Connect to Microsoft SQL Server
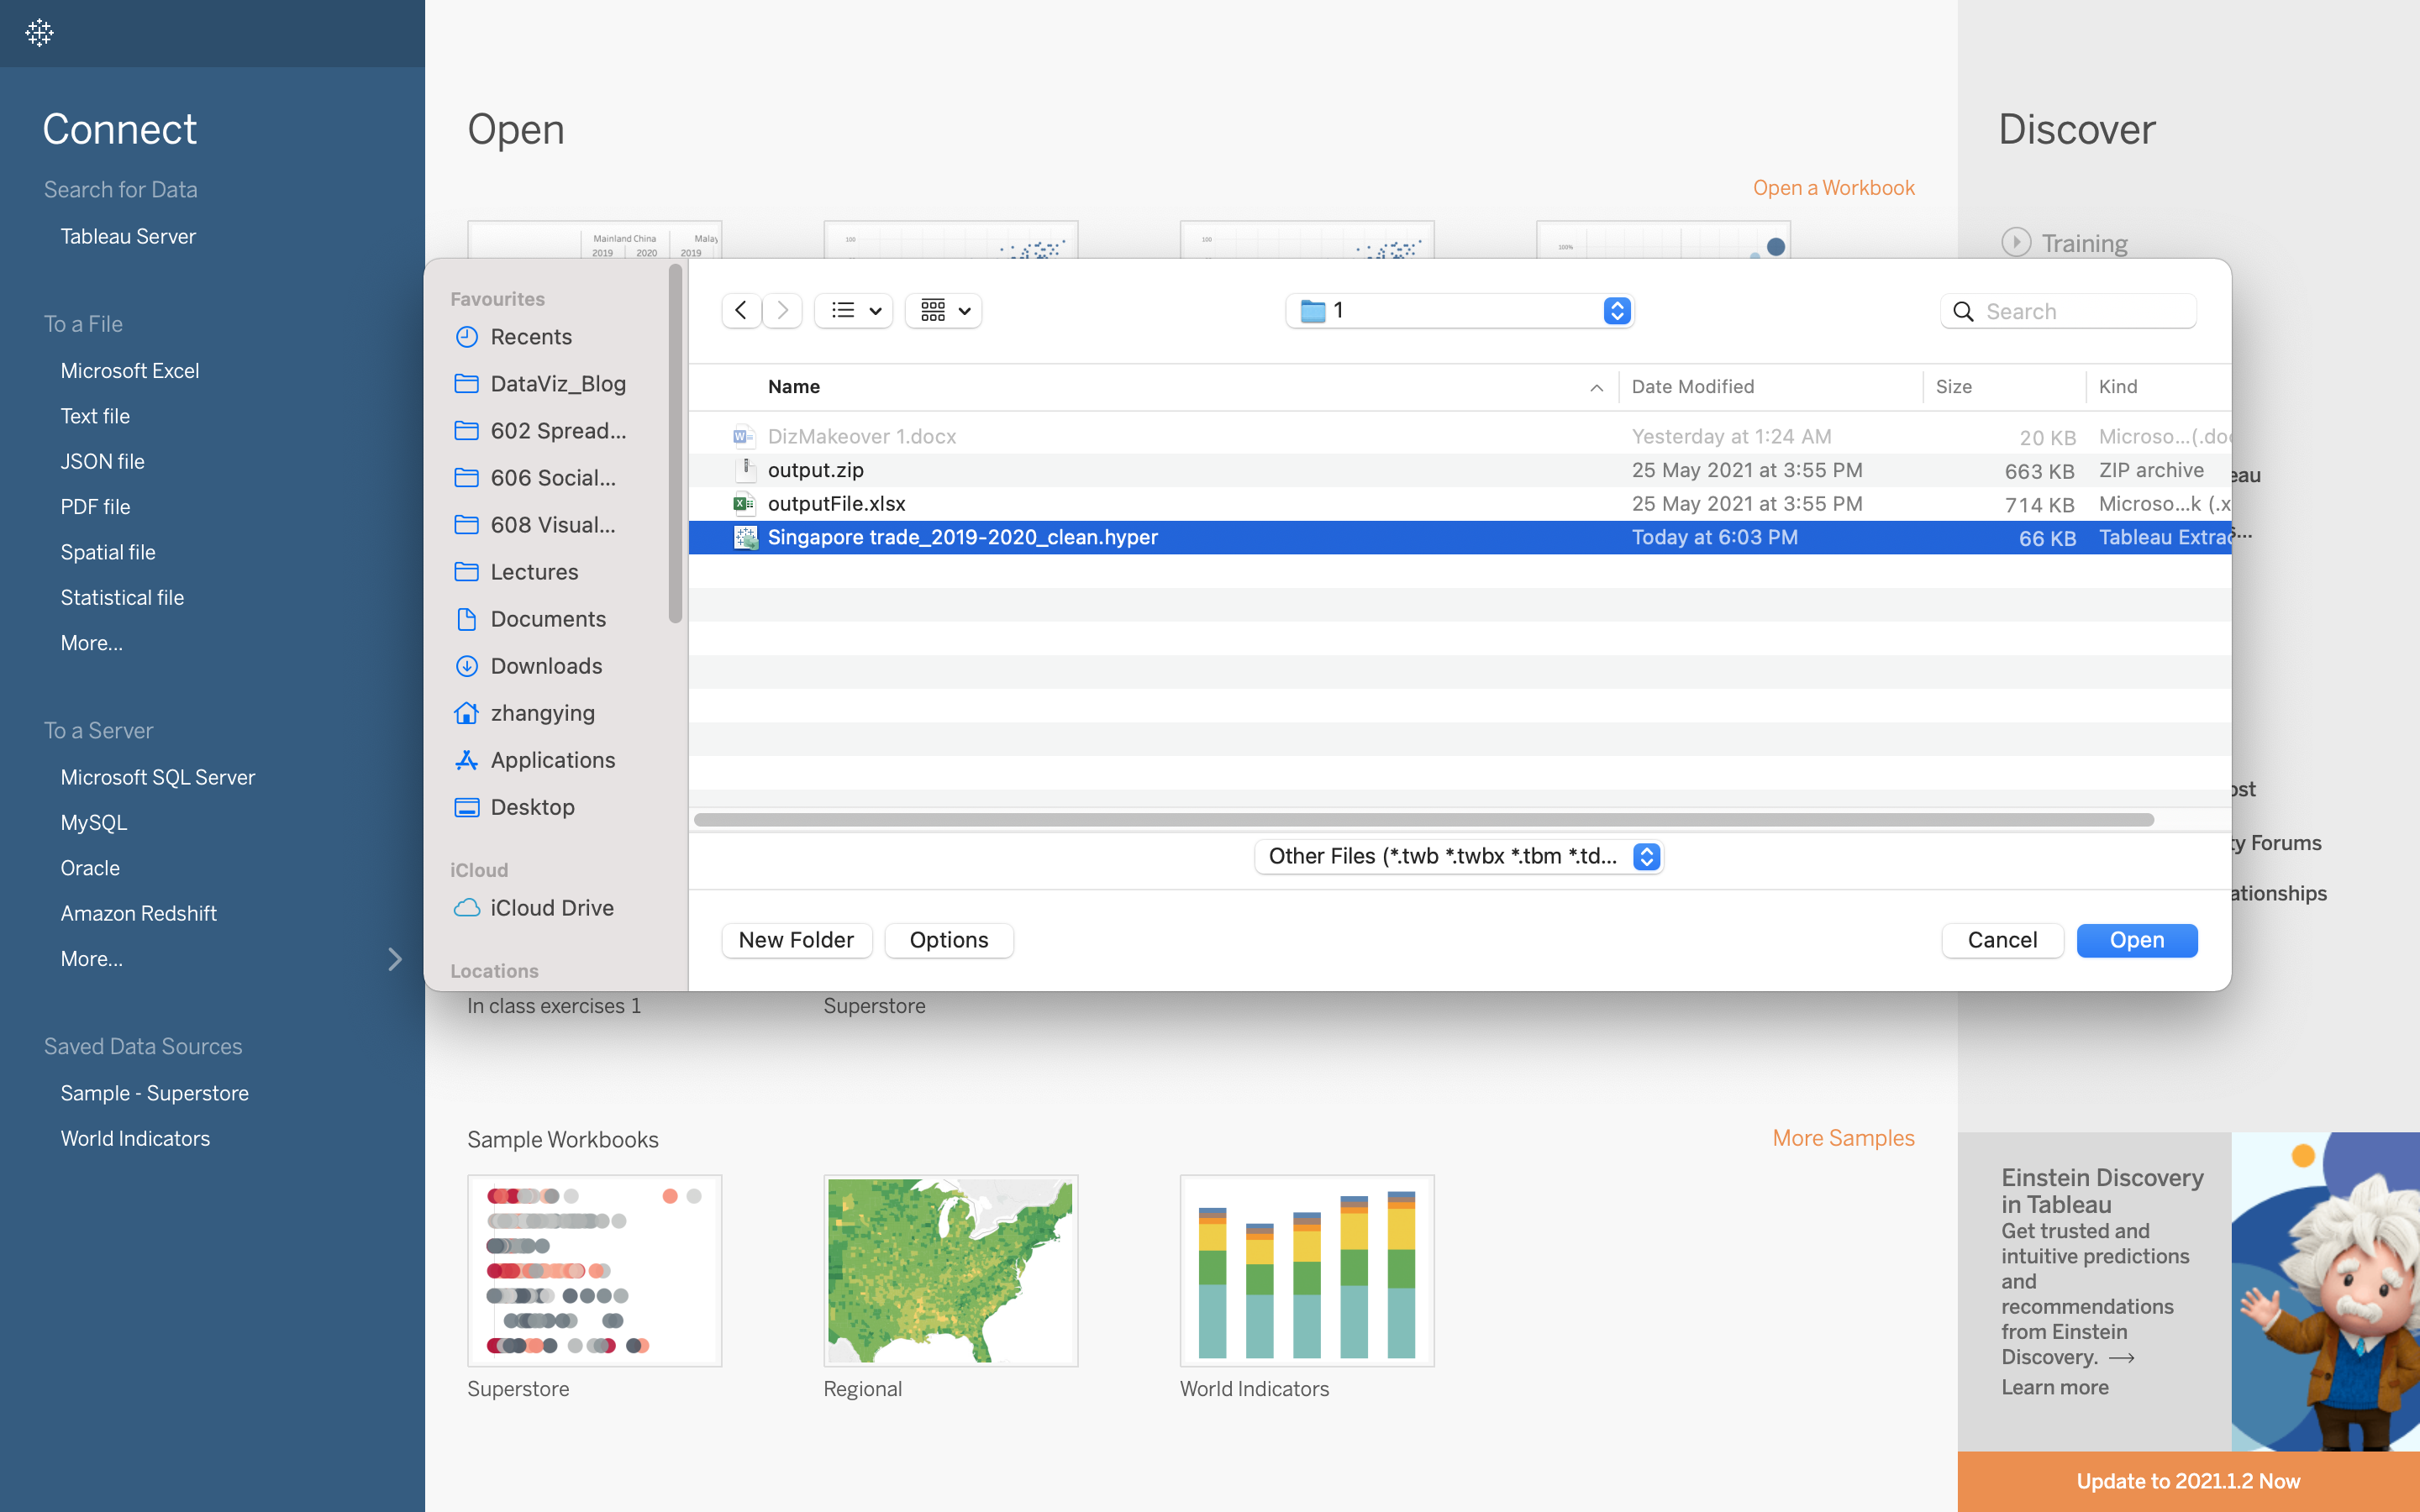This screenshot has width=2420, height=1512. (158, 778)
